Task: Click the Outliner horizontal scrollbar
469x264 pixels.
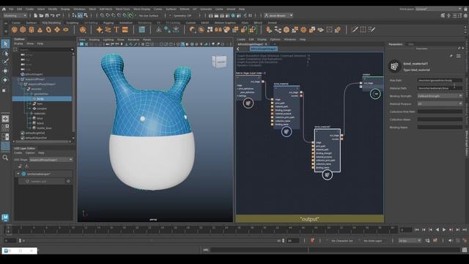Action: coord(43,142)
